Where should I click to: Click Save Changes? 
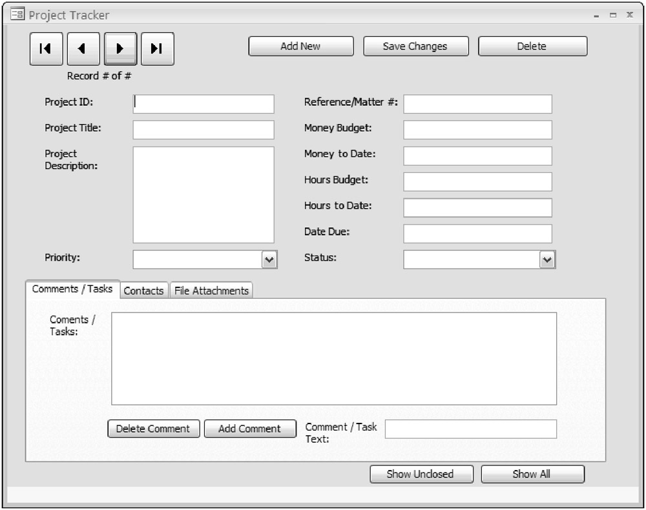coord(415,46)
